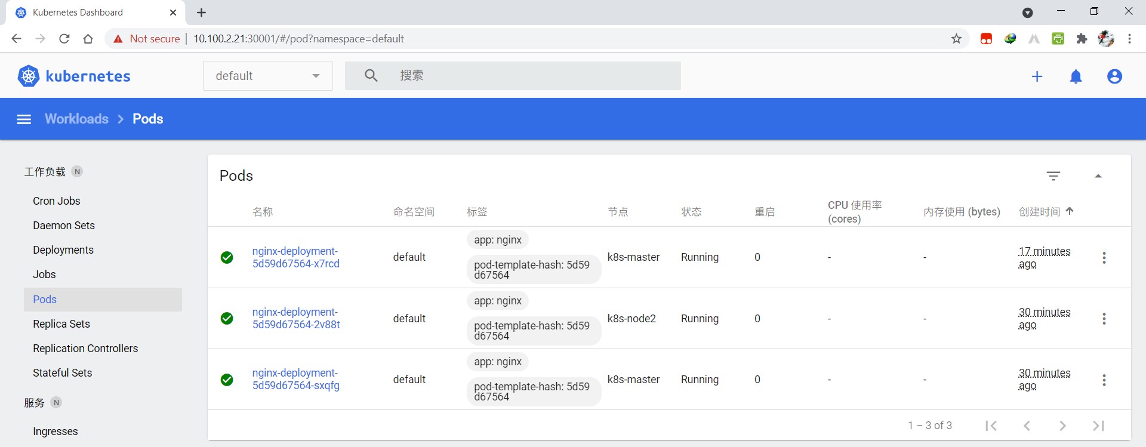Select Cron Jobs in sidebar

coord(56,201)
